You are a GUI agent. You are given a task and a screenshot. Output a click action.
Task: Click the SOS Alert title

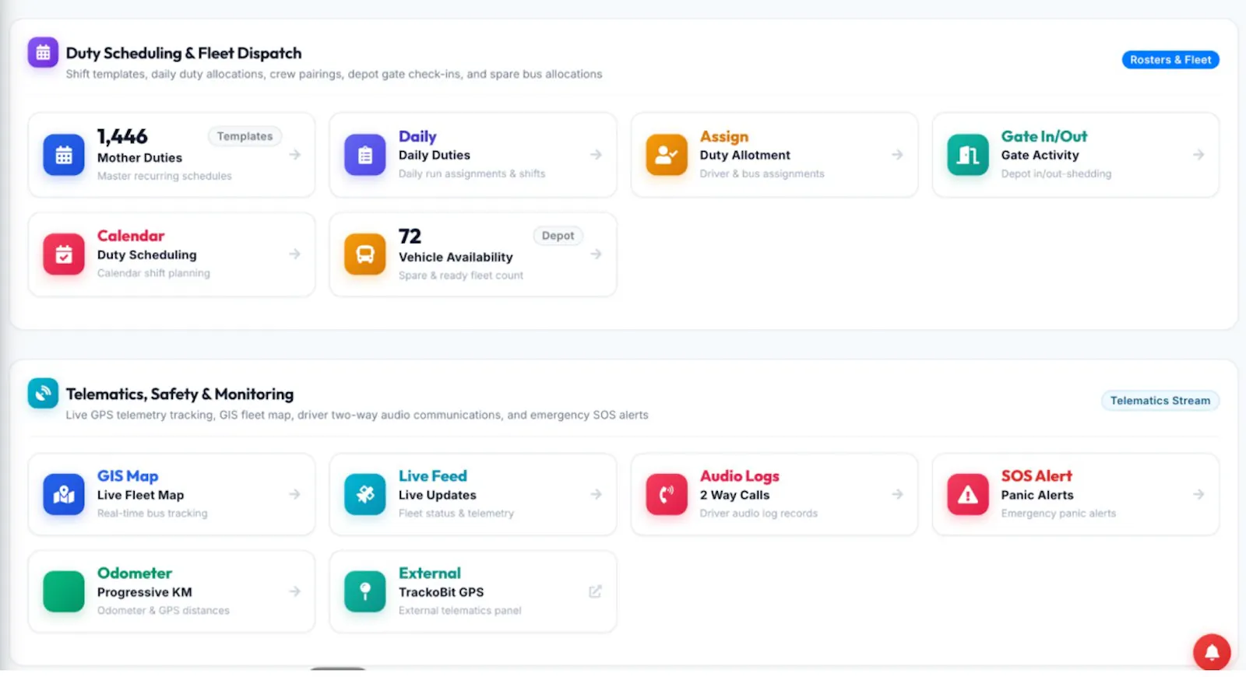click(x=1037, y=475)
